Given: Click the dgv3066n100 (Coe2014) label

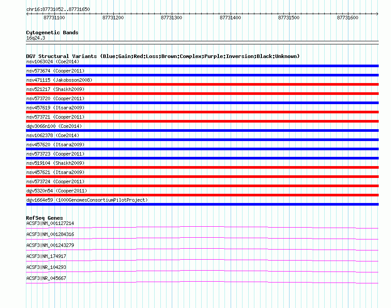Looking at the screenshot, I should coord(54,126).
